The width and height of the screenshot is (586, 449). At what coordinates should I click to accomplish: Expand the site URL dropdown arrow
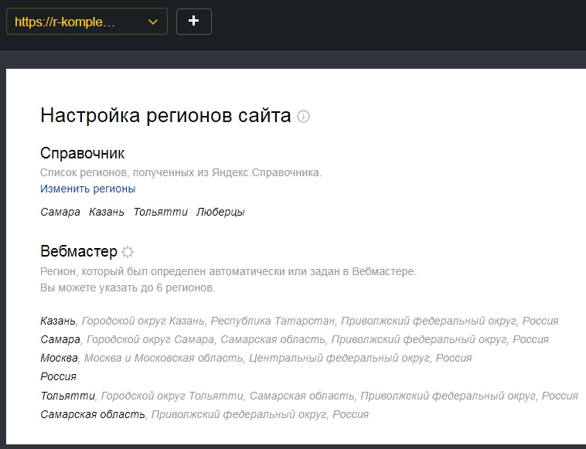click(x=153, y=22)
